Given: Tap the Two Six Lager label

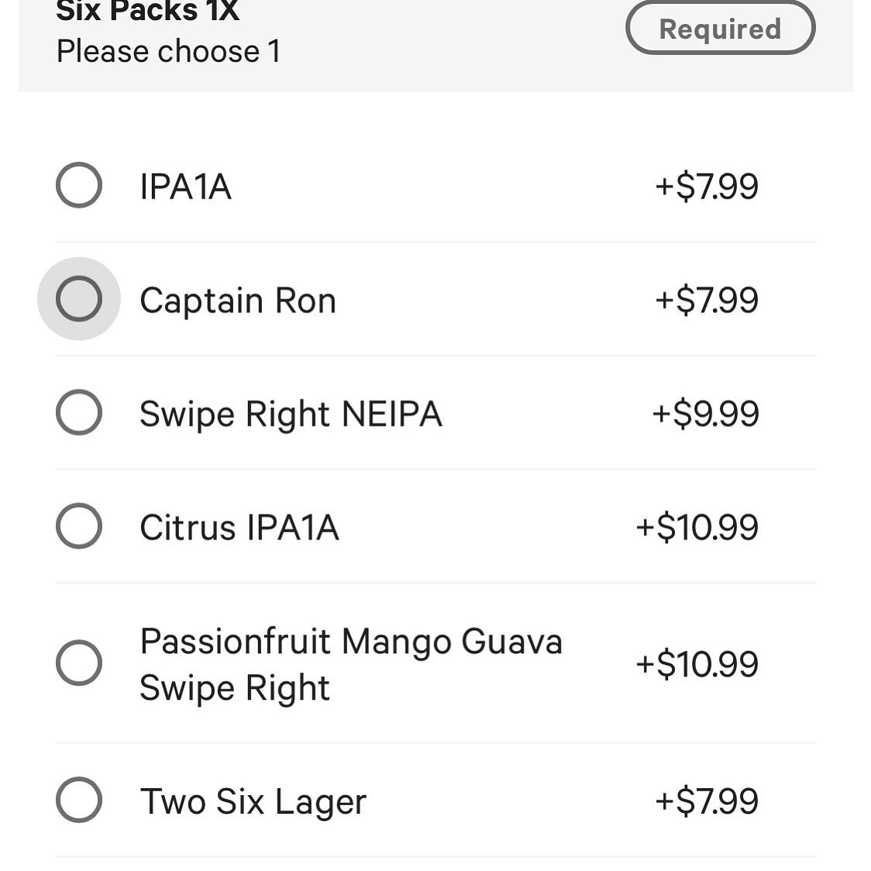Looking at the screenshot, I should click(253, 801).
